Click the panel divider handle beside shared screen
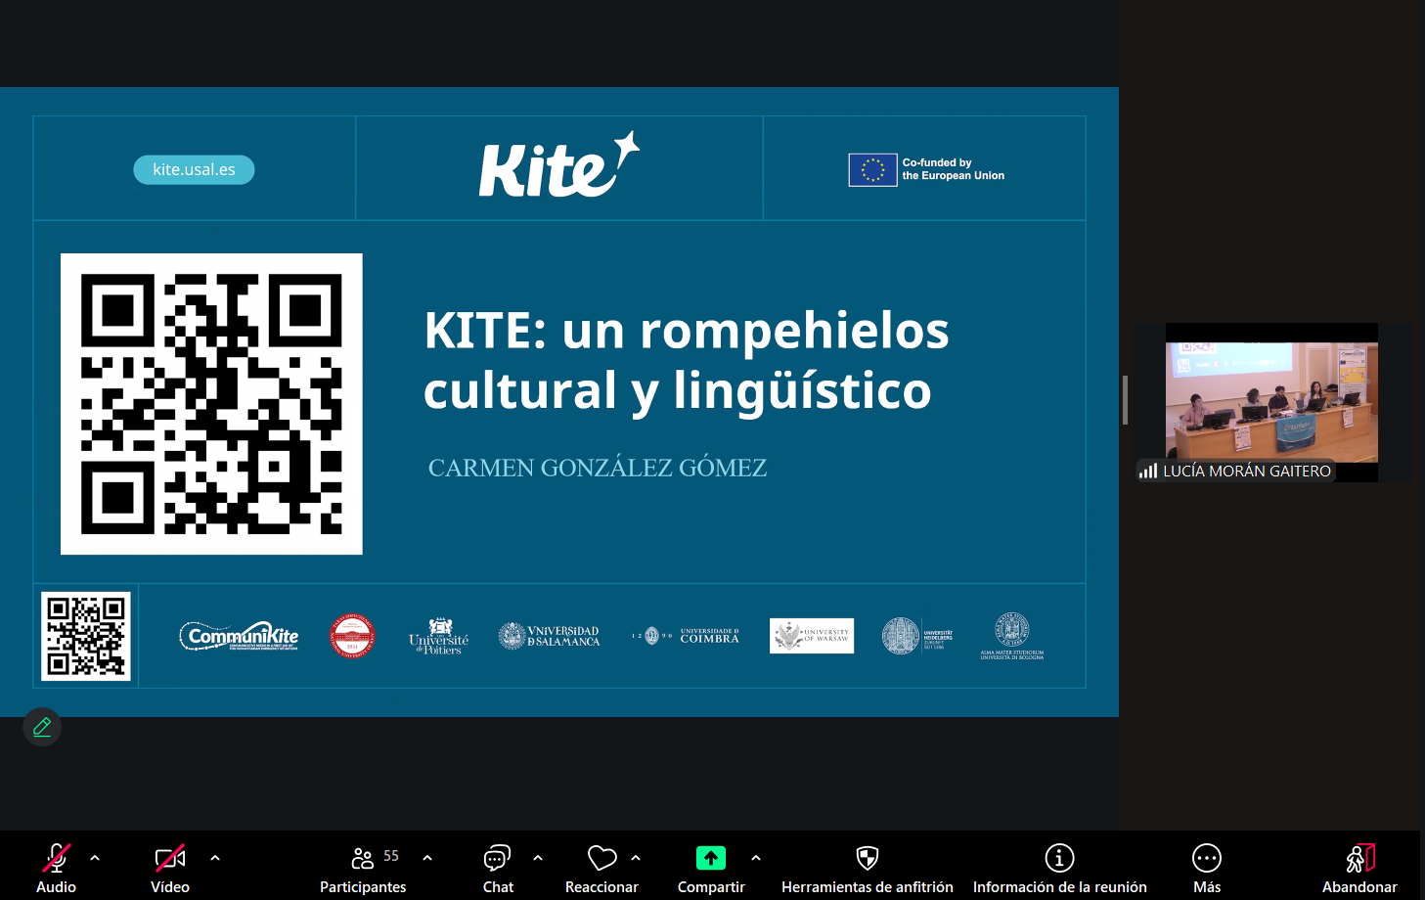This screenshot has height=900, width=1425. tap(1125, 400)
